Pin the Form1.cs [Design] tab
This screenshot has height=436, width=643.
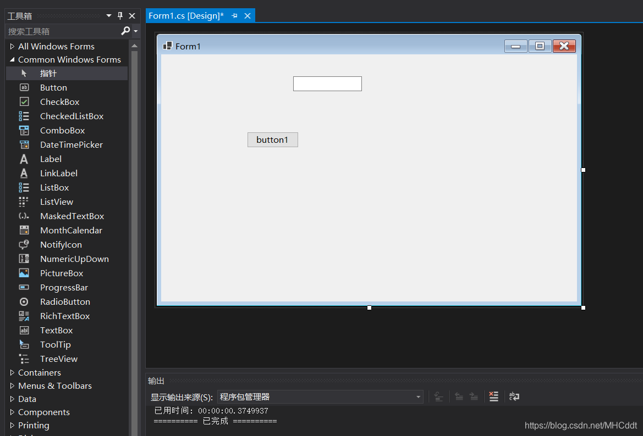pyautogui.click(x=234, y=15)
